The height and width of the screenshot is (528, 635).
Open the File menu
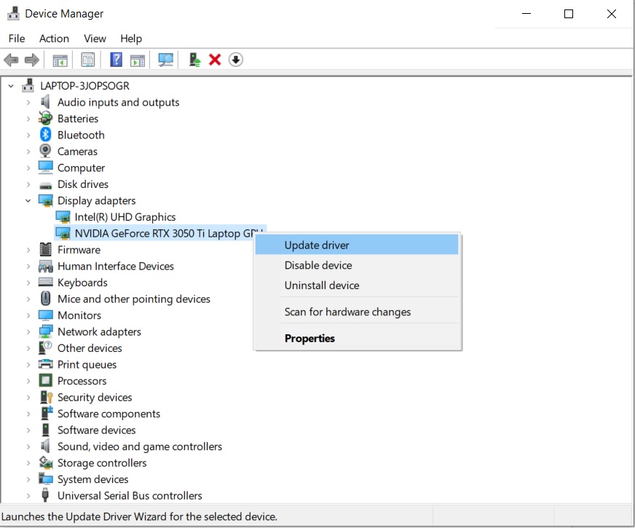point(17,39)
